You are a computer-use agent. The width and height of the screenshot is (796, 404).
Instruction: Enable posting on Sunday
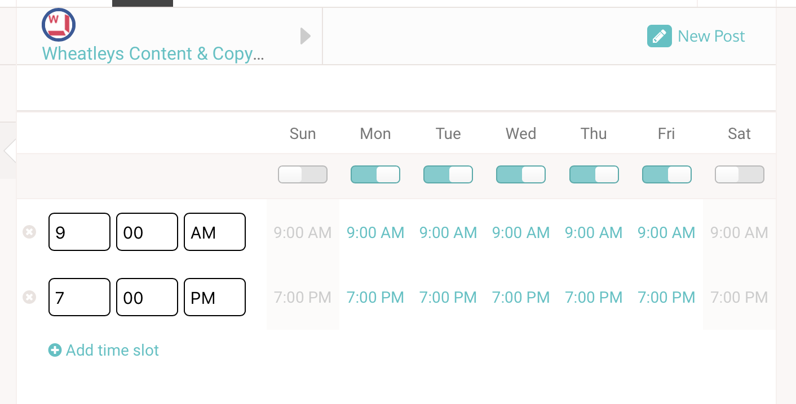[303, 174]
